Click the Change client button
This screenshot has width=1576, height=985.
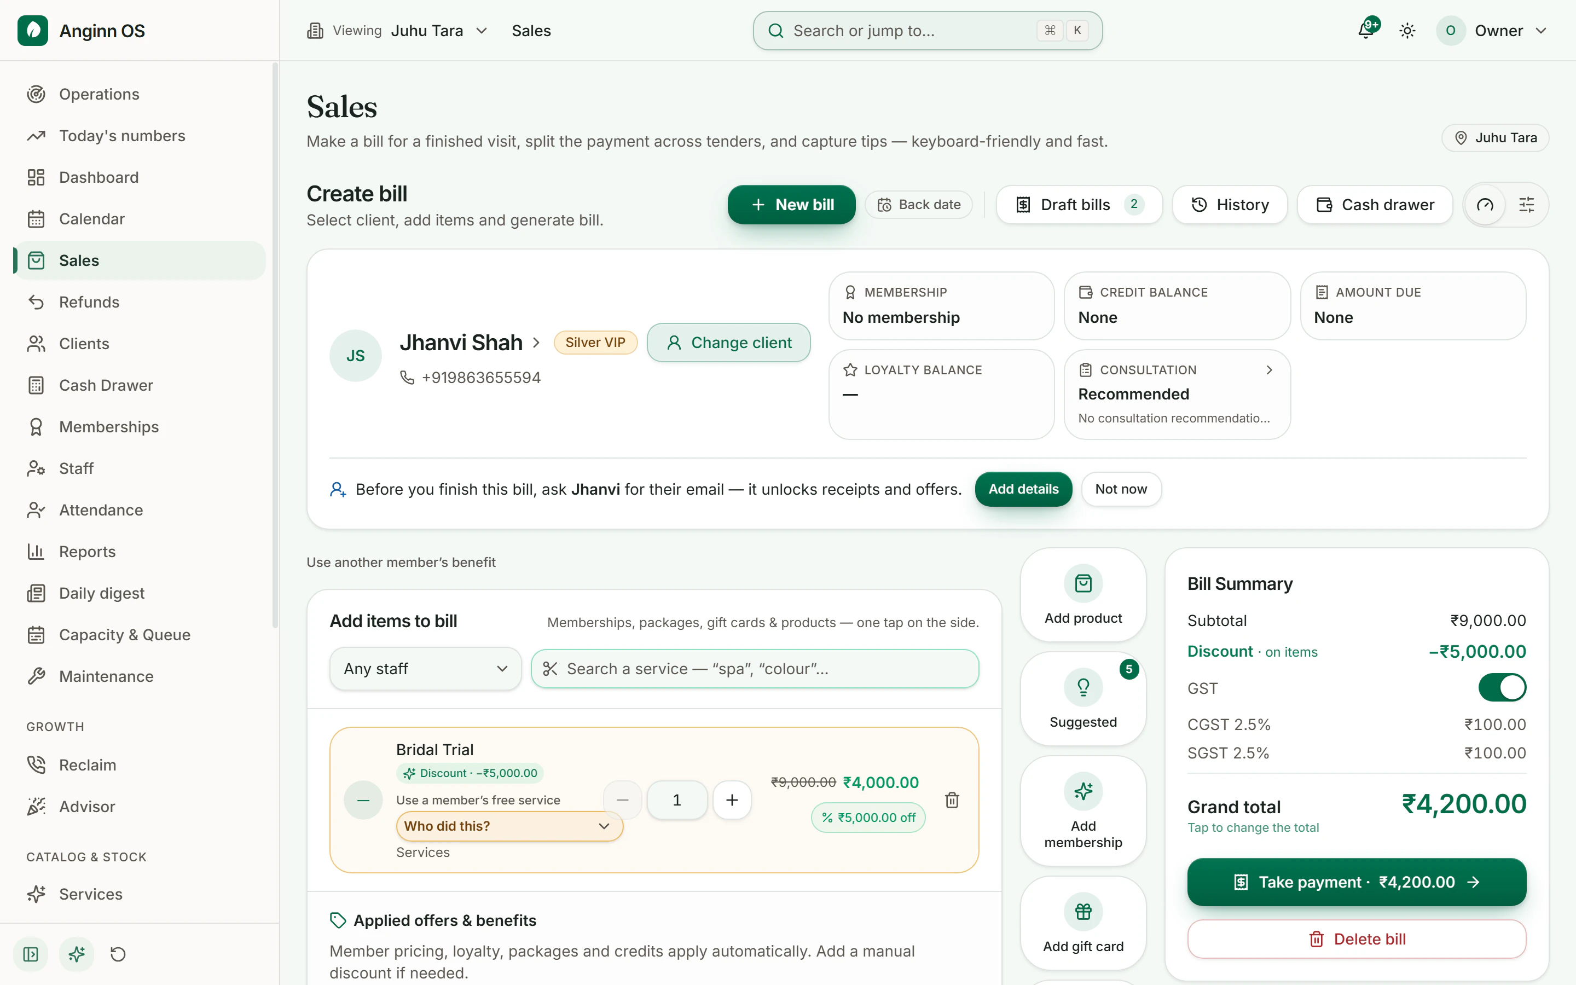(729, 343)
